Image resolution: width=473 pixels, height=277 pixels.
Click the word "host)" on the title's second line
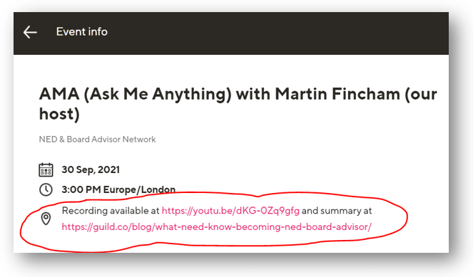(x=59, y=114)
